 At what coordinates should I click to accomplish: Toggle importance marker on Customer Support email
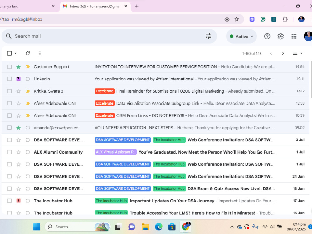pos(28,67)
